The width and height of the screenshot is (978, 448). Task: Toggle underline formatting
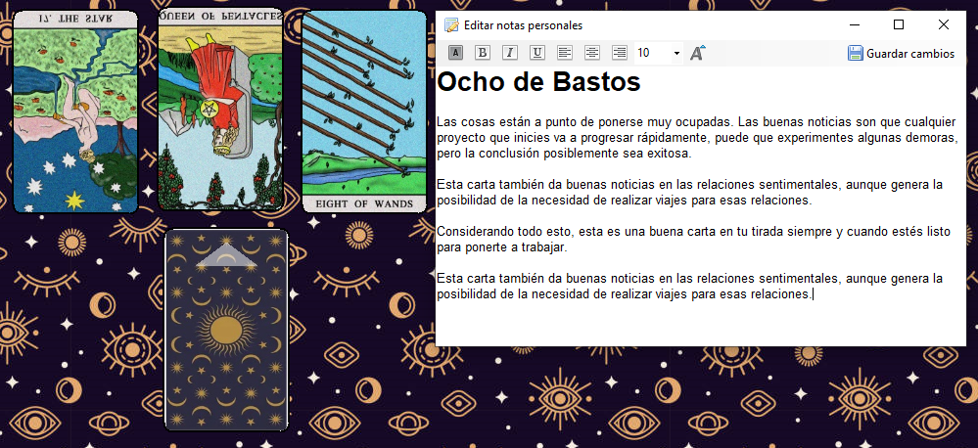[x=537, y=53]
